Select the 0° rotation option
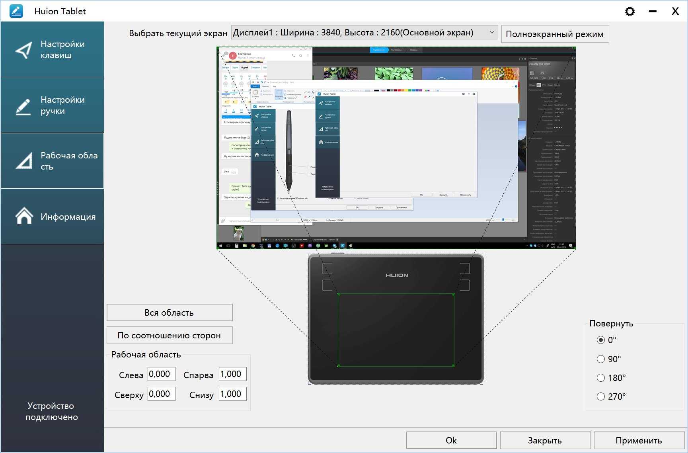Viewport: 688px width, 453px height. (x=601, y=340)
